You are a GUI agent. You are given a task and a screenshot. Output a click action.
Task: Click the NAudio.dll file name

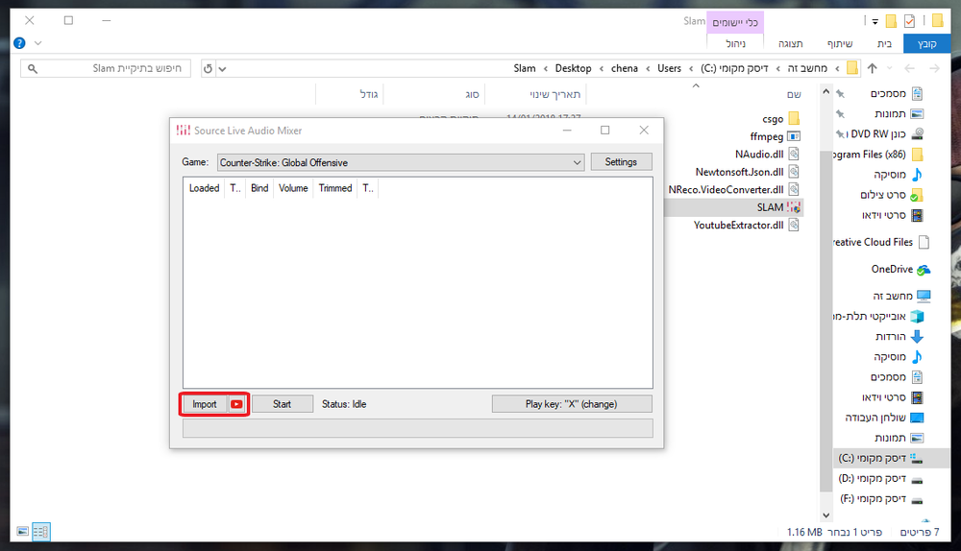(x=759, y=154)
